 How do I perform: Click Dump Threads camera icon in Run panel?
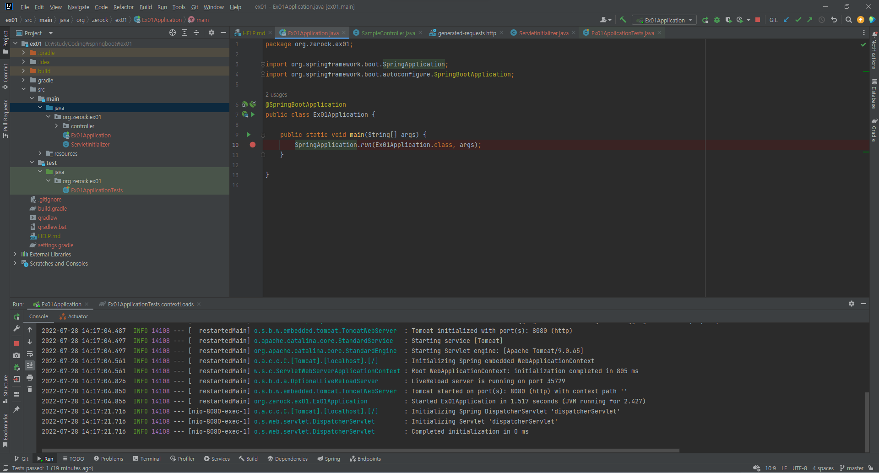tap(16, 355)
